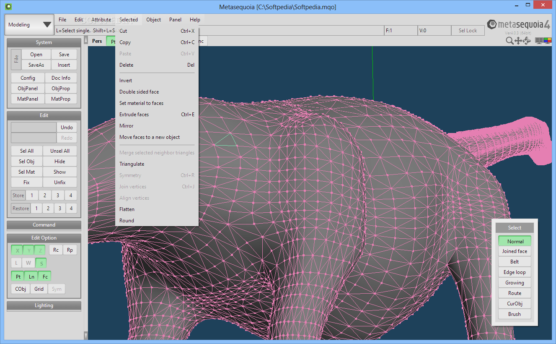Select Growing selection mode
Viewport: 556px width, 344px height.
[515, 283]
